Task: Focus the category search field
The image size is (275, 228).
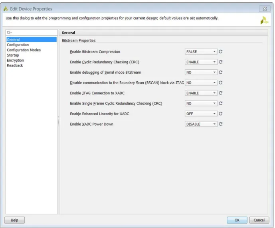Action: pyautogui.click(x=32, y=33)
